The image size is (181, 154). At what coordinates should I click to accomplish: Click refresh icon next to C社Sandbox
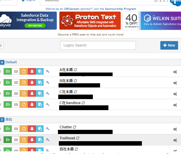(83, 103)
